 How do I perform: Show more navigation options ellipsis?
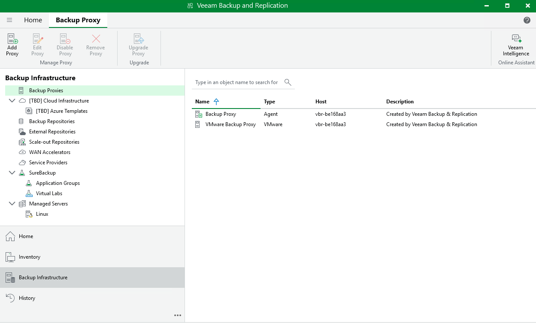coord(178,315)
